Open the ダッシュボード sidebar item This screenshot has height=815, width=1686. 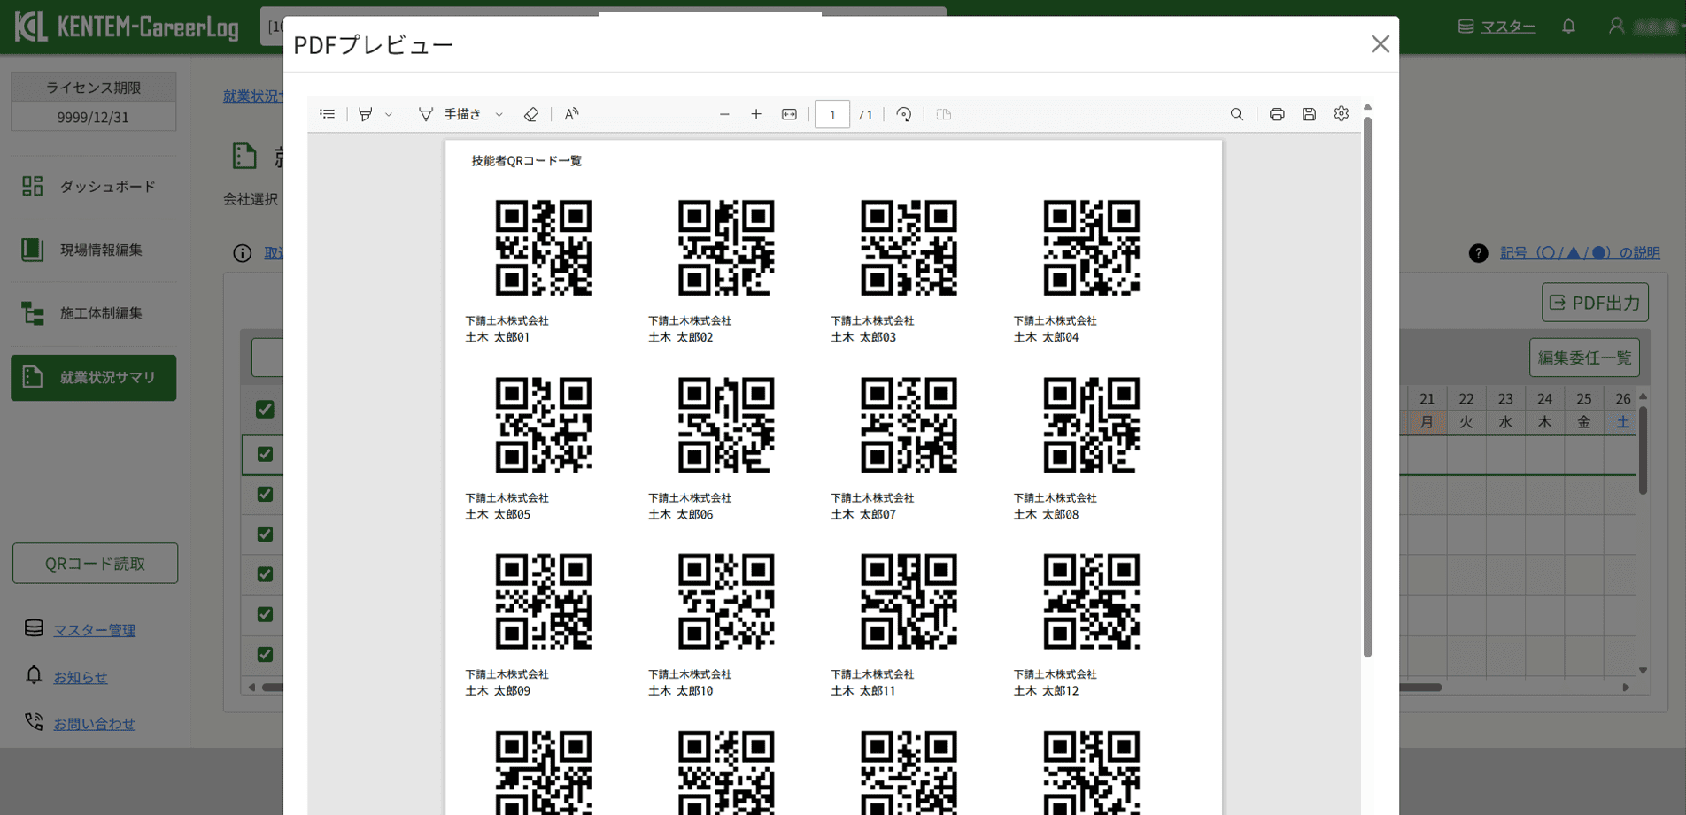[93, 186]
